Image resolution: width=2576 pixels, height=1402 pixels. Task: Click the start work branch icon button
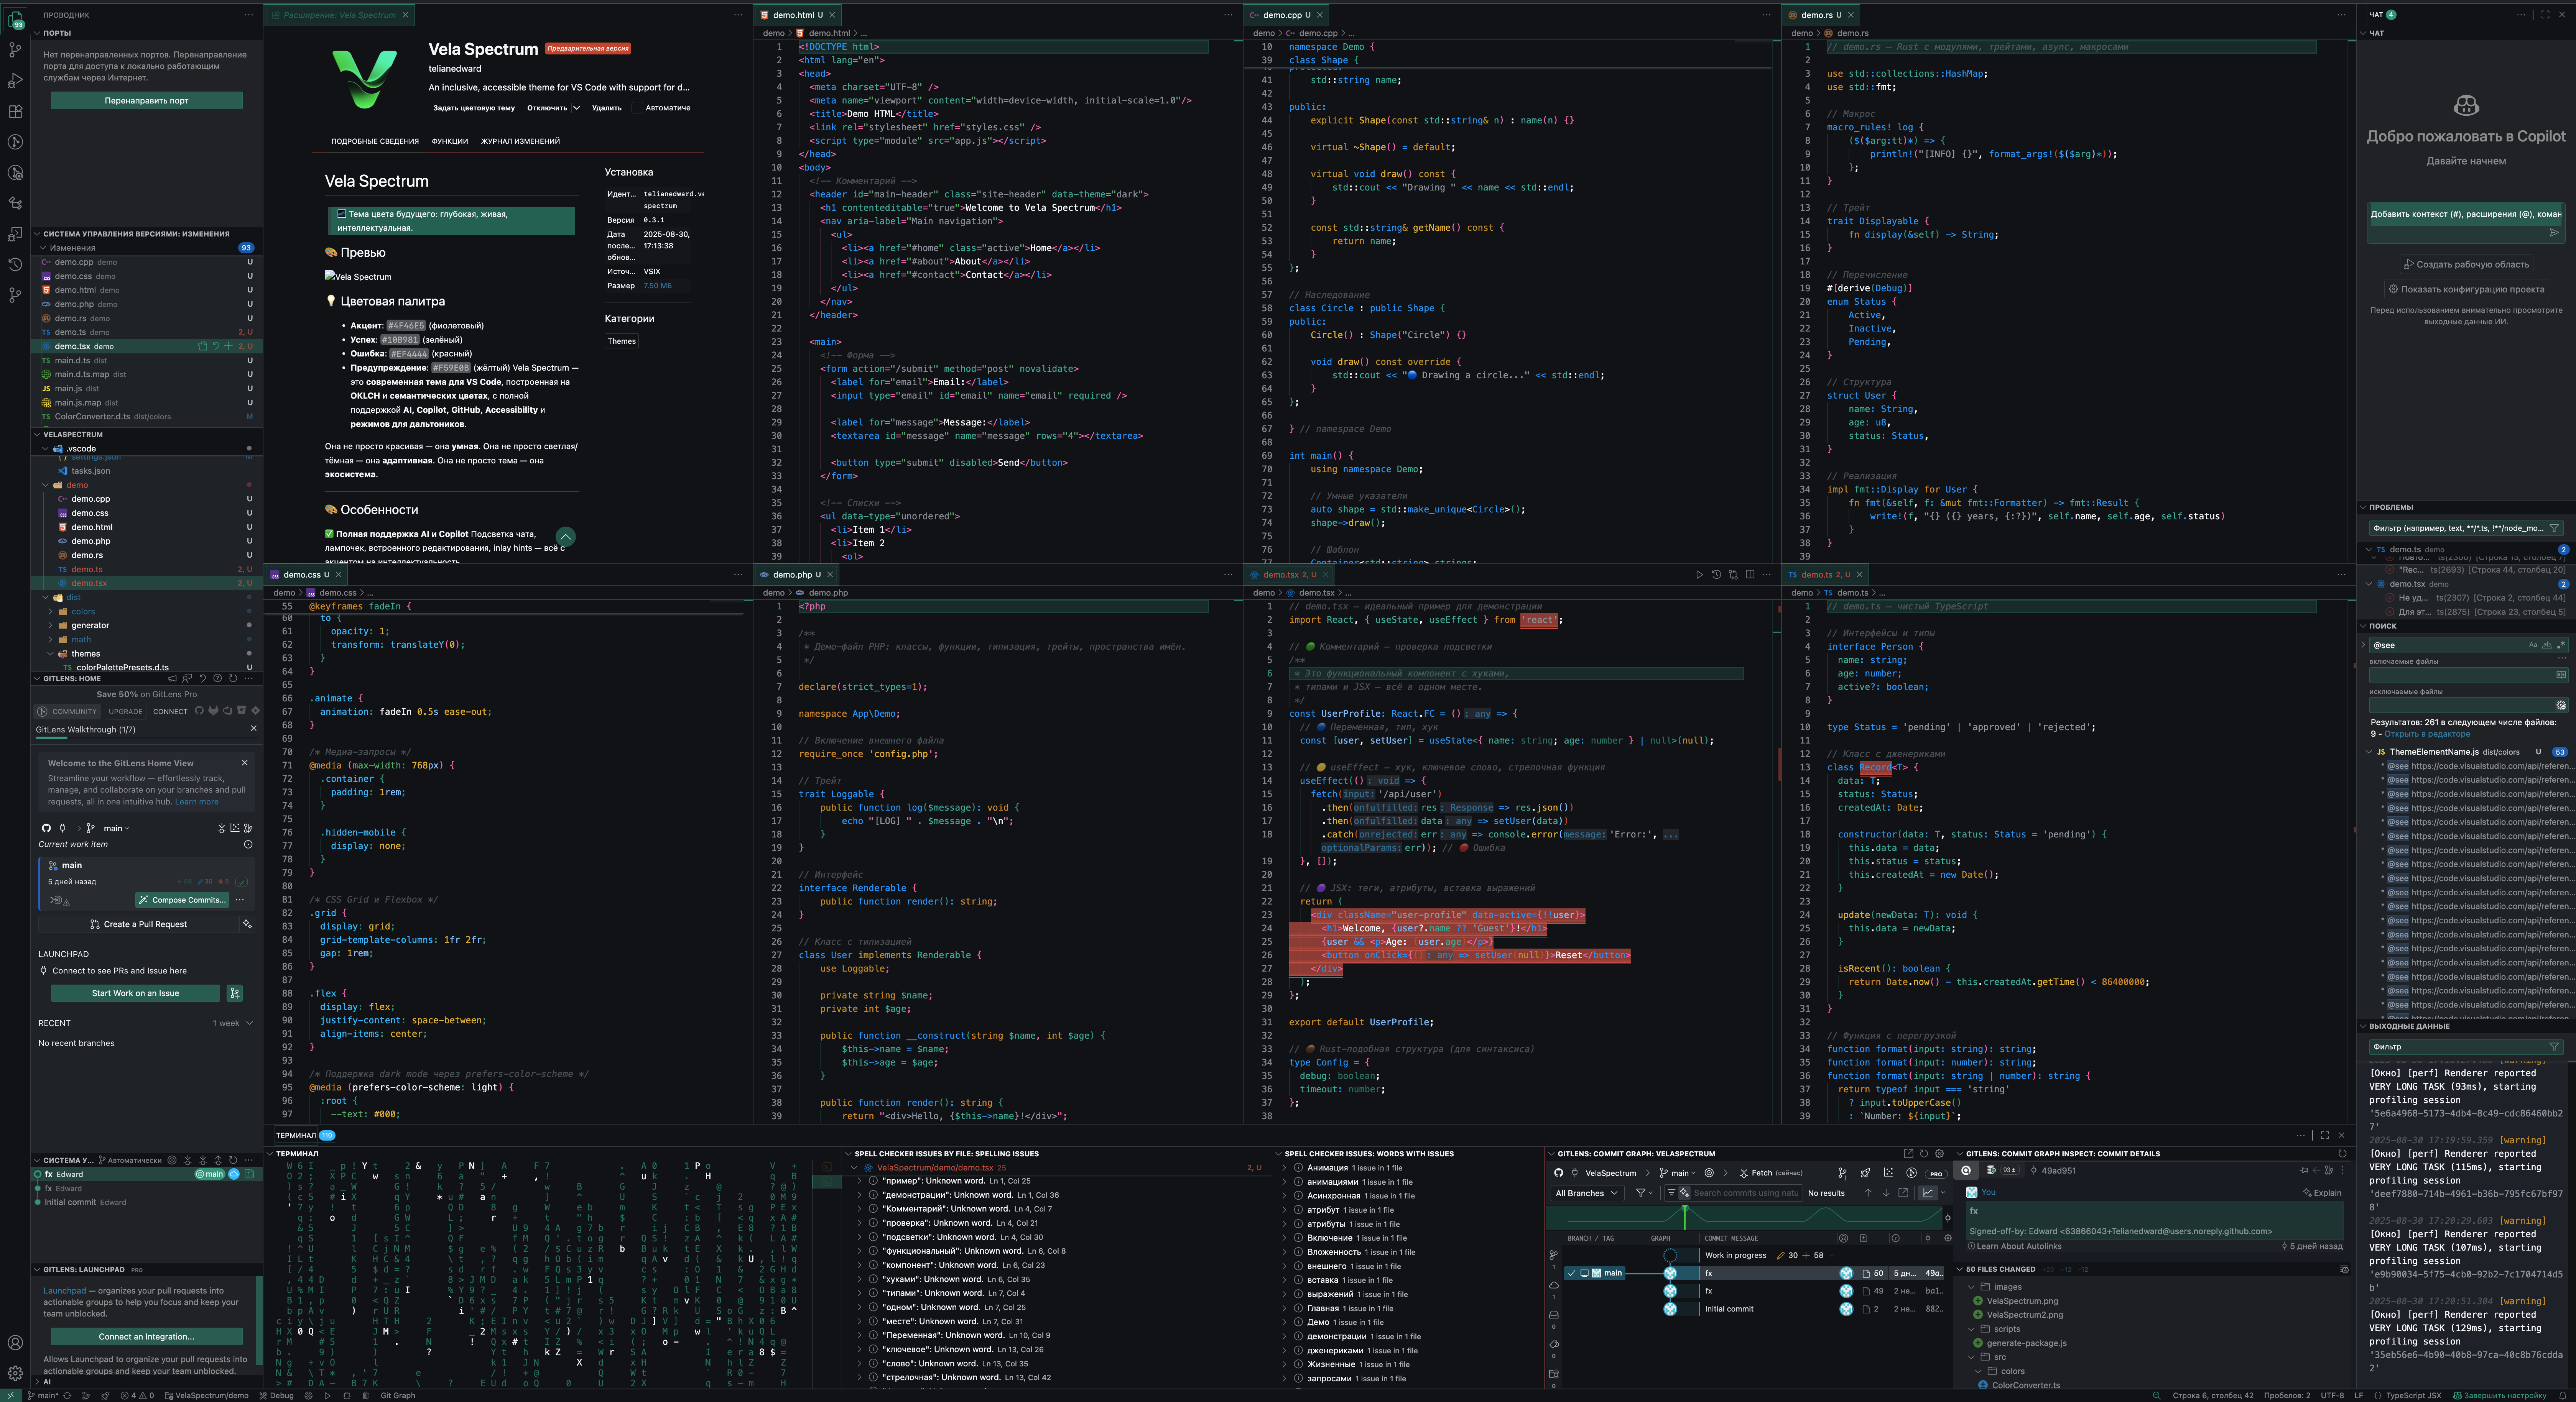coord(235,993)
